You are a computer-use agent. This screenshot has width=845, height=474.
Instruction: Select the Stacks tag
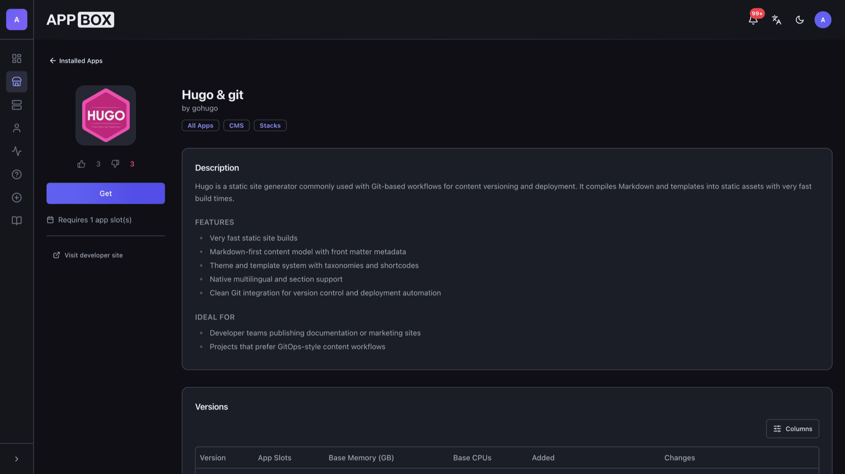pos(270,126)
